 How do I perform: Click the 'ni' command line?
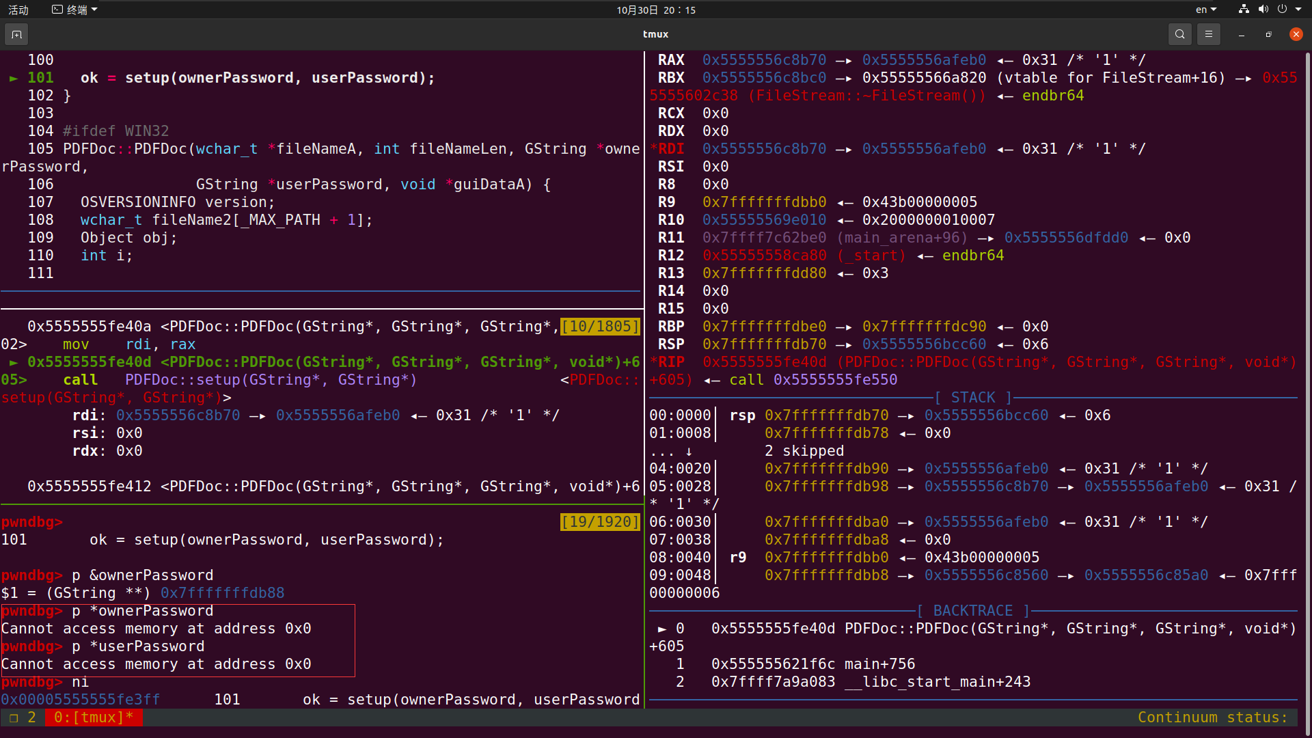(x=45, y=682)
